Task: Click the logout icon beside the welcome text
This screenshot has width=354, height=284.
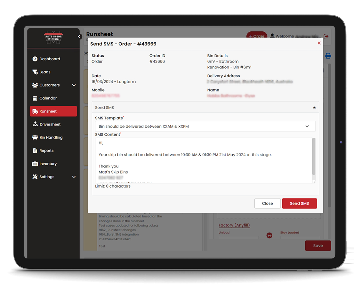Action: pyautogui.click(x=326, y=37)
